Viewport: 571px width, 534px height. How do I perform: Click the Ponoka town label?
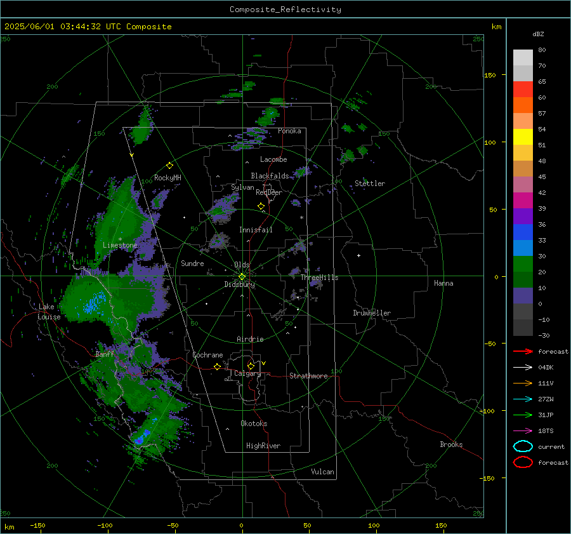click(289, 131)
